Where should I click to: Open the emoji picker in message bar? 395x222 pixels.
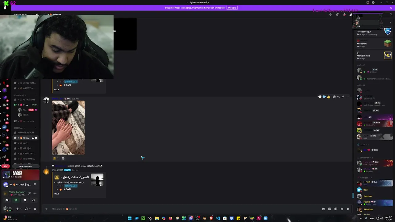pos(342,209)
